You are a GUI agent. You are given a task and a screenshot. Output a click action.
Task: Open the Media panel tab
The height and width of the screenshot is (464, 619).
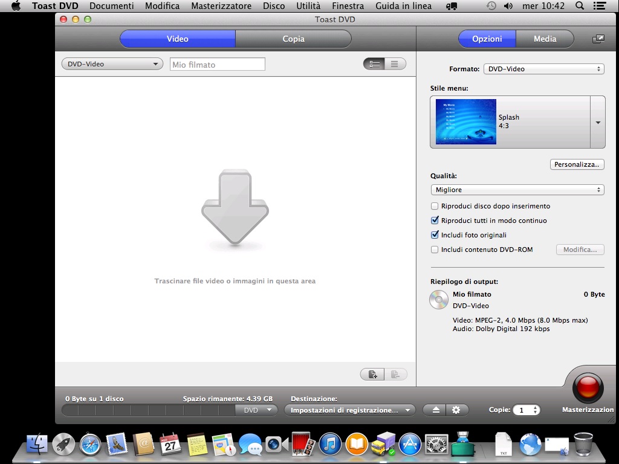point(545,39)
